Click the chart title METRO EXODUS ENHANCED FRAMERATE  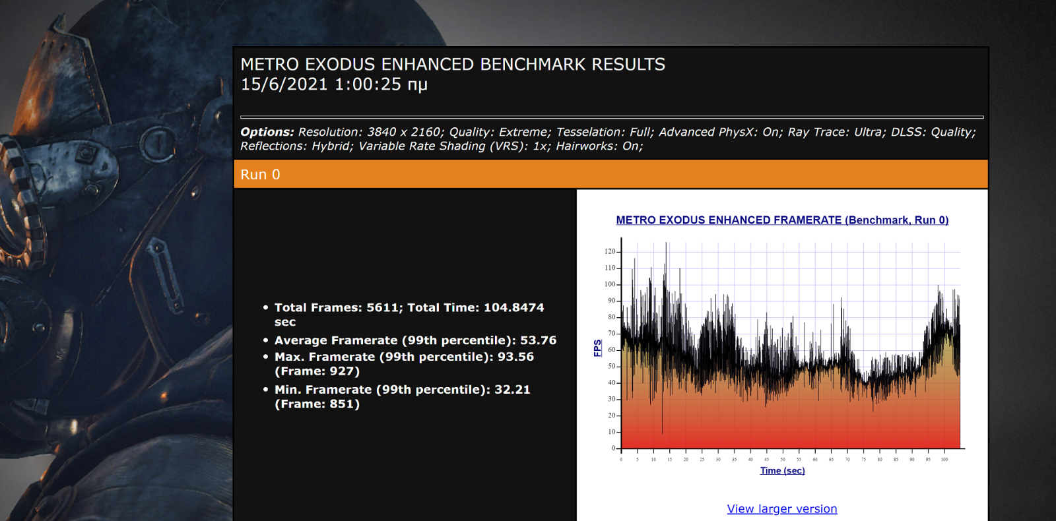782,220
